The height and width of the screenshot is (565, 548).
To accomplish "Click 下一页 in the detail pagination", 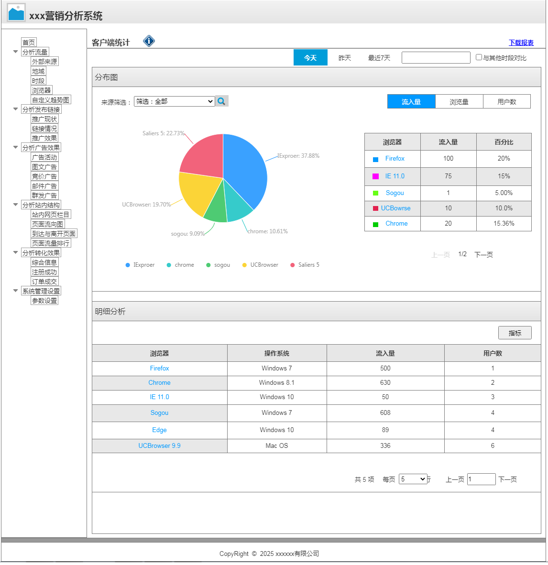I will [x=508, y=479].
